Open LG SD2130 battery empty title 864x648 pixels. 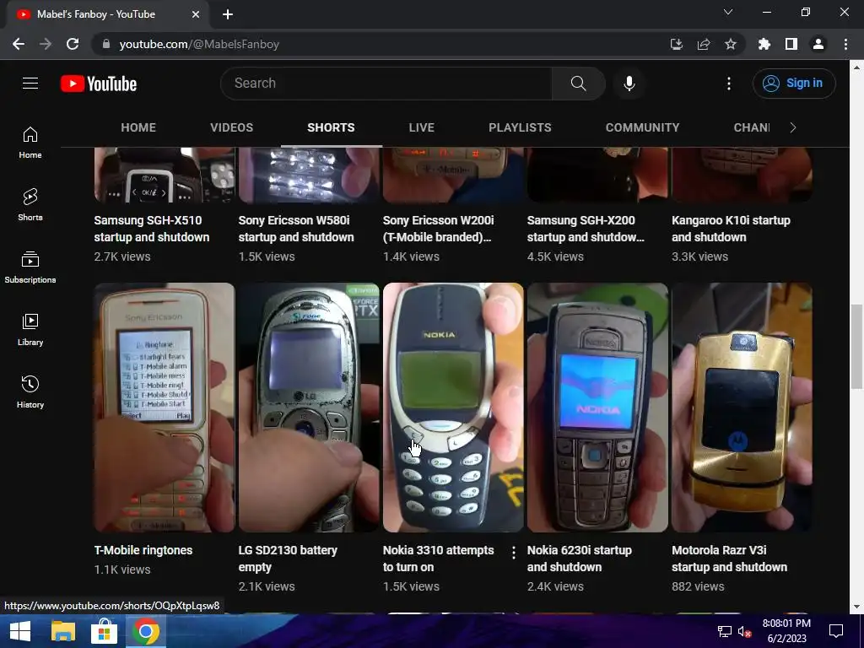click(288, 559)
